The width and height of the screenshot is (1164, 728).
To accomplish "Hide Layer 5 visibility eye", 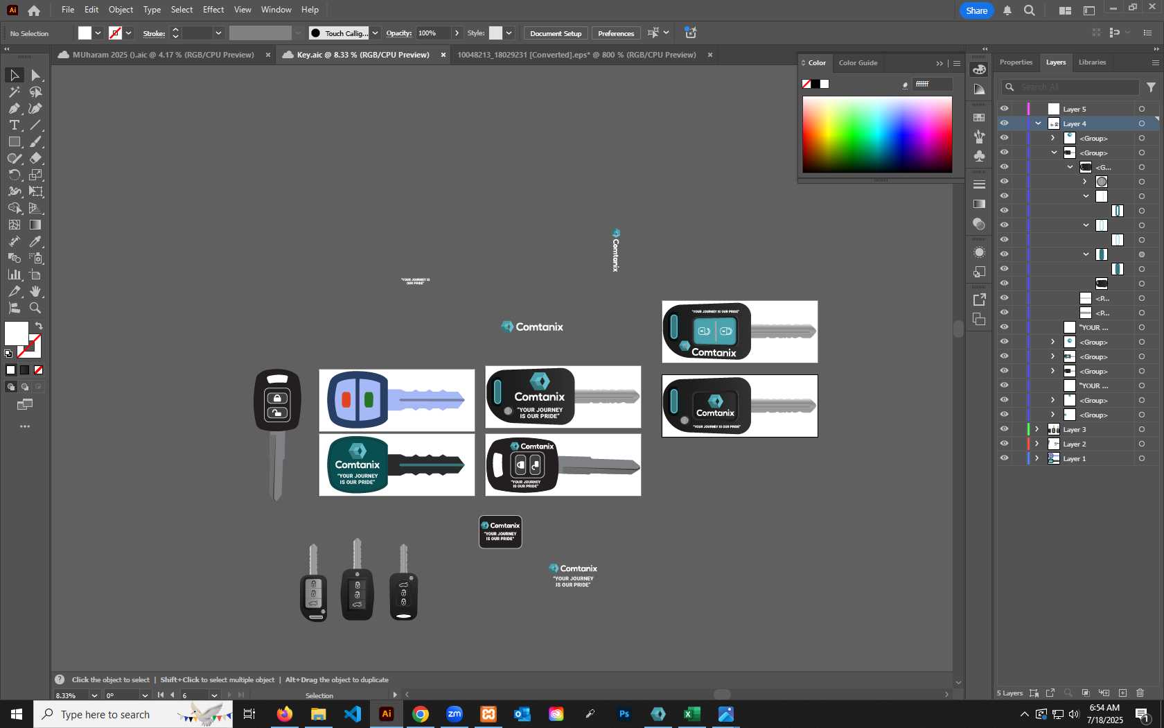I will click(x=1004, y=109).
